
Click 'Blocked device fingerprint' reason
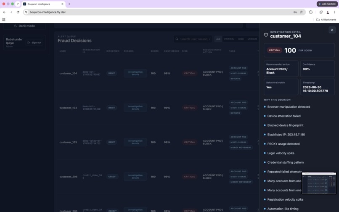coord(286,125)
